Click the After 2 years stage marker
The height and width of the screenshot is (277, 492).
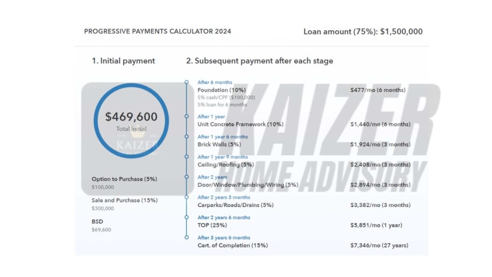(x=187, y=177)
